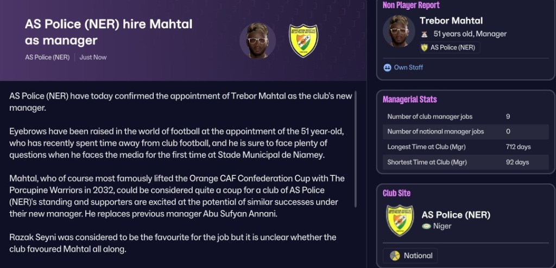Open the Managerial Stats panel heading
The width and height of the screenshot is (556, 268).
409,100
